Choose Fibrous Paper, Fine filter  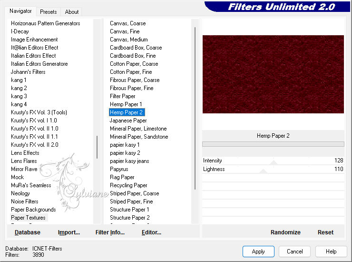pyautogui.click(x=132, y=88)
